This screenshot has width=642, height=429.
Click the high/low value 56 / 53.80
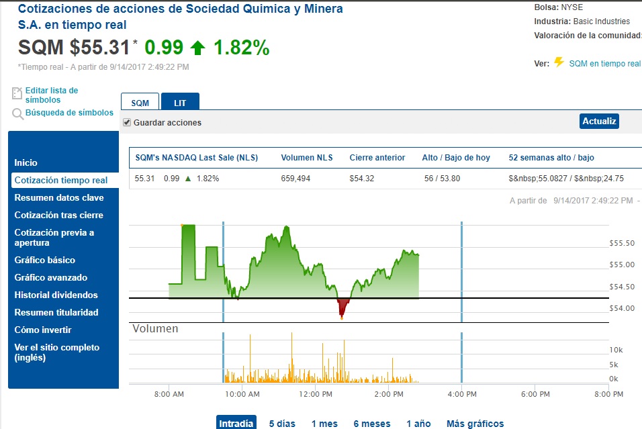[x=442, y=179]
